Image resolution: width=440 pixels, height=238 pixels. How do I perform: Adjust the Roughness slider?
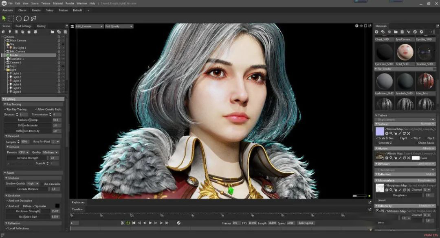[x=400, y=195]
